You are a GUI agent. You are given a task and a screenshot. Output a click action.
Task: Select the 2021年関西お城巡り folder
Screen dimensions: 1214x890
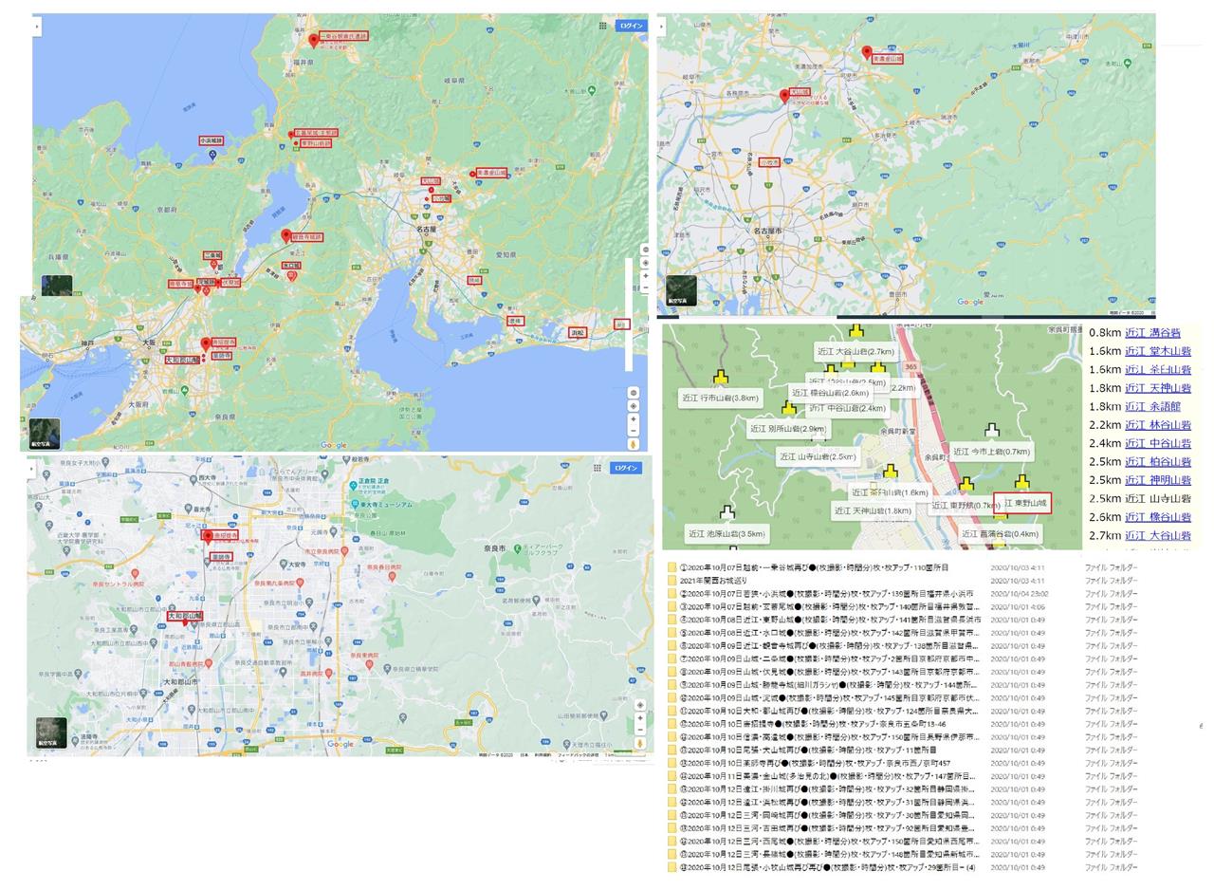pos(901,581)
